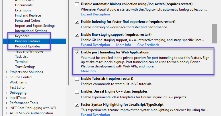Select Text Editor category

coord(18,87)
